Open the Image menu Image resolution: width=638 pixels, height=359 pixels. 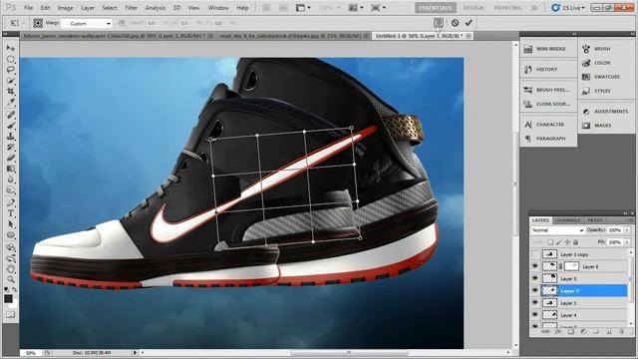coord(65,8)
